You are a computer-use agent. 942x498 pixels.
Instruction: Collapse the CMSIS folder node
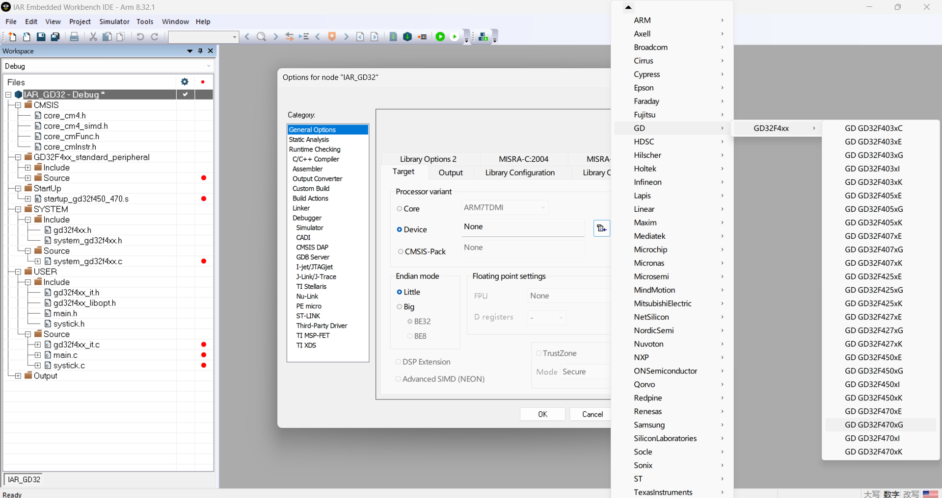point(18,105)
